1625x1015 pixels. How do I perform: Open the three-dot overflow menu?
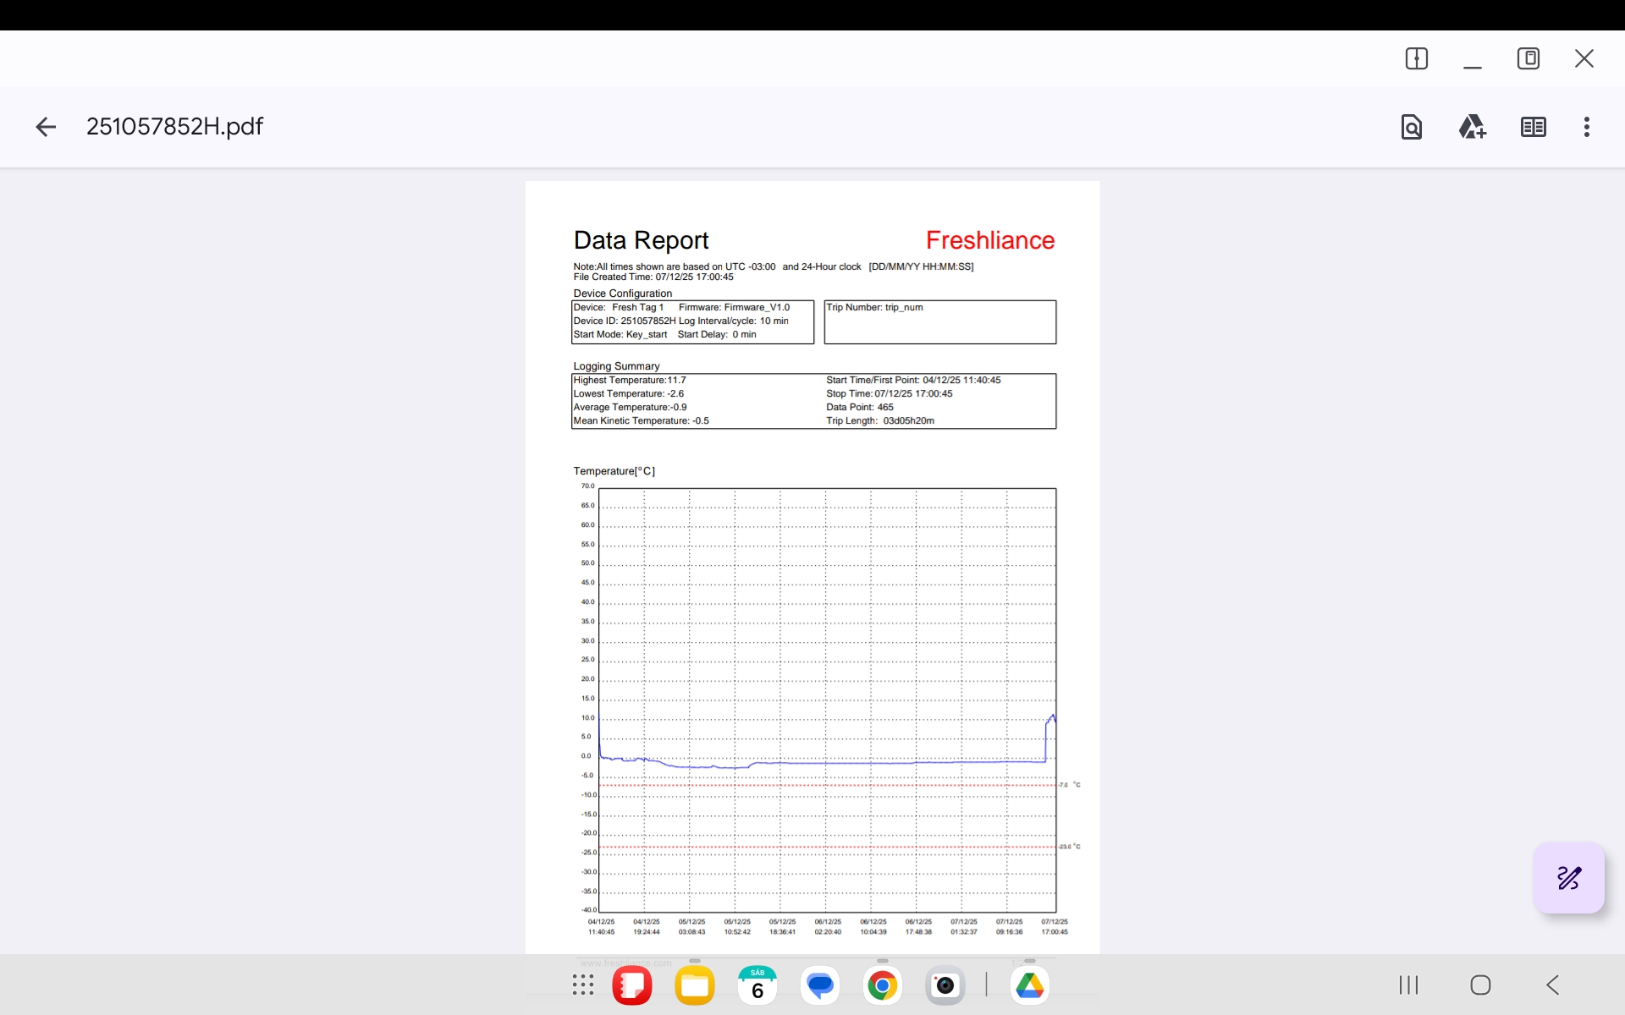pos(1586,127)
